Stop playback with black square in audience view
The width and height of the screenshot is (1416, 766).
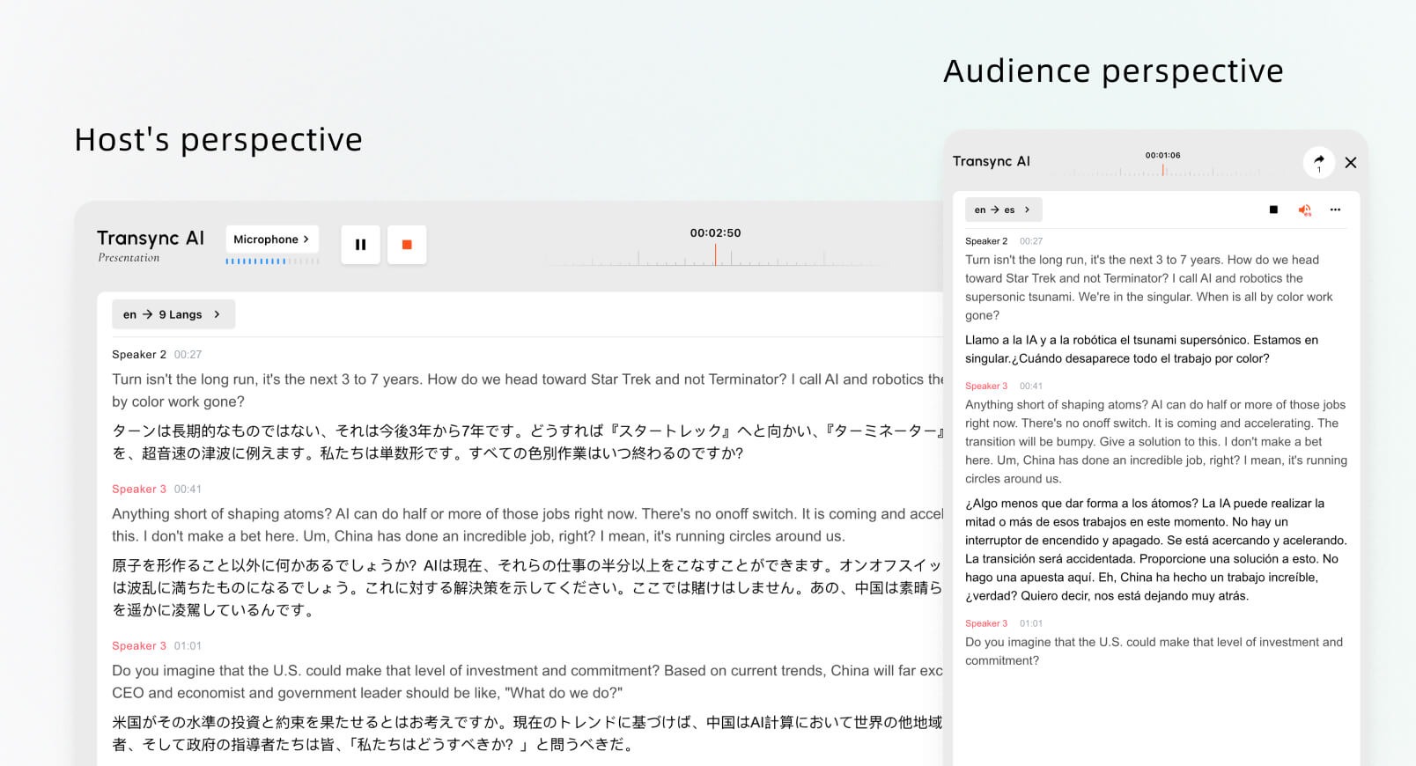point(1273,210)
